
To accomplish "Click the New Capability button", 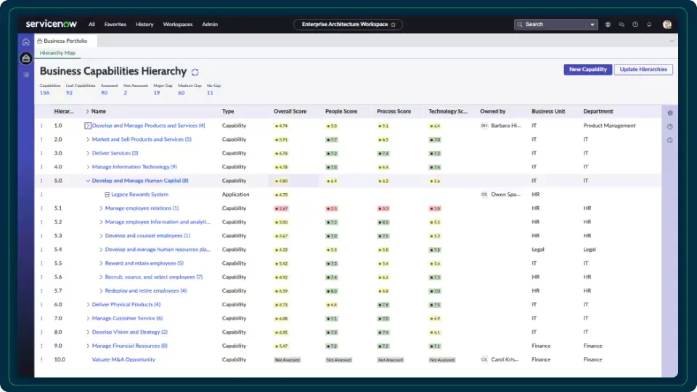I will pyautogui.click(x=587, y=70).
